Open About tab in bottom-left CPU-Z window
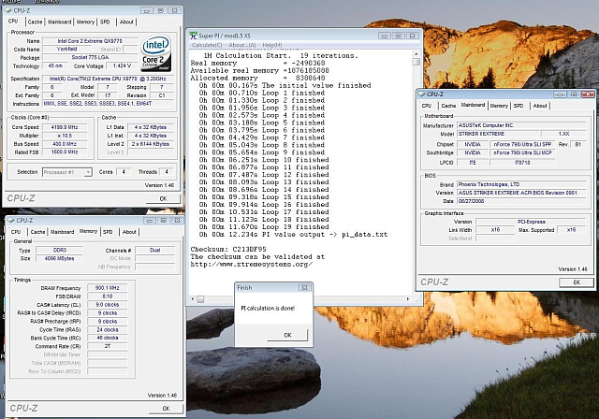The width and height of the screenshot is (599, 419). point(129,232)
